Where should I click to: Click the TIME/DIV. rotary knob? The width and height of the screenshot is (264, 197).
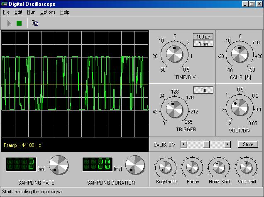point(174,54)
